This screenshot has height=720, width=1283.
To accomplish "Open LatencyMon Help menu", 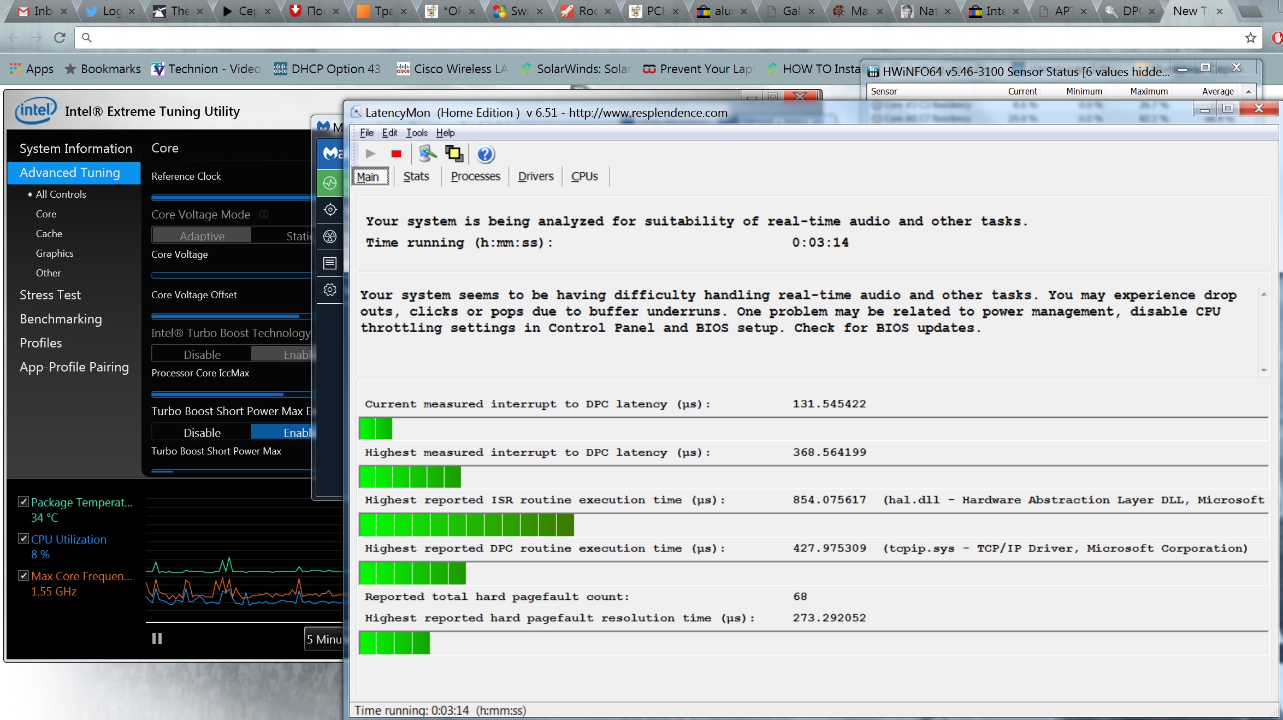I will tap(445, 133).
